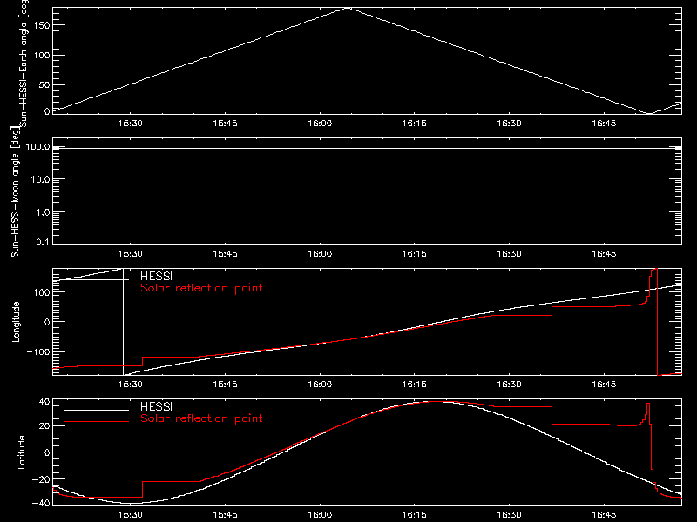Click white HESSI legend line in Latitude plot
697x522 pixels.
(97, 410)
